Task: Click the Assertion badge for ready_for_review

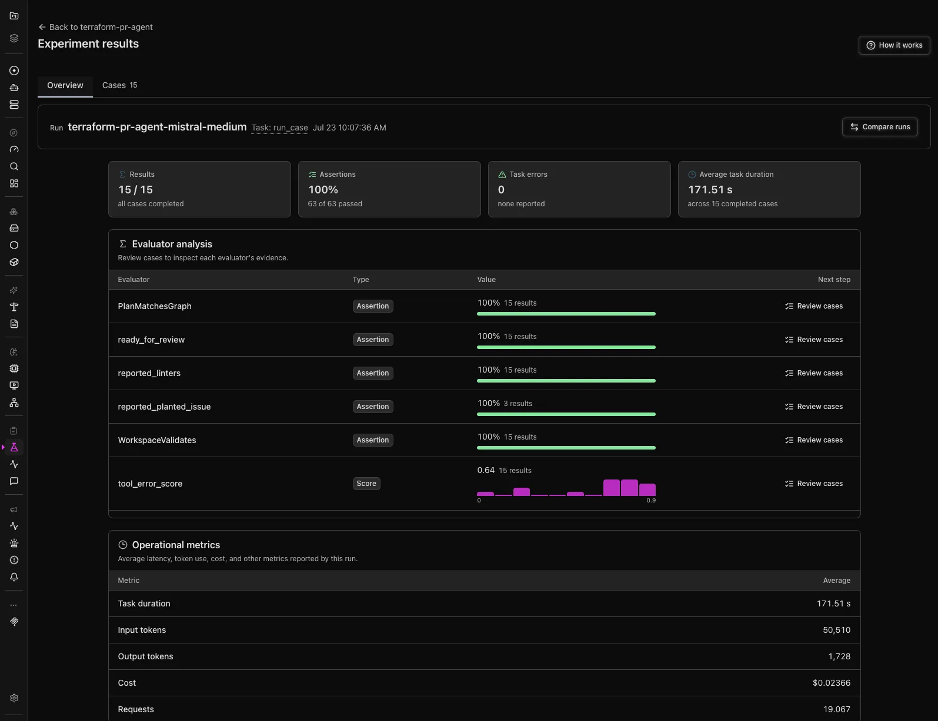Action: pyautogui.click(x=373, y=340)
